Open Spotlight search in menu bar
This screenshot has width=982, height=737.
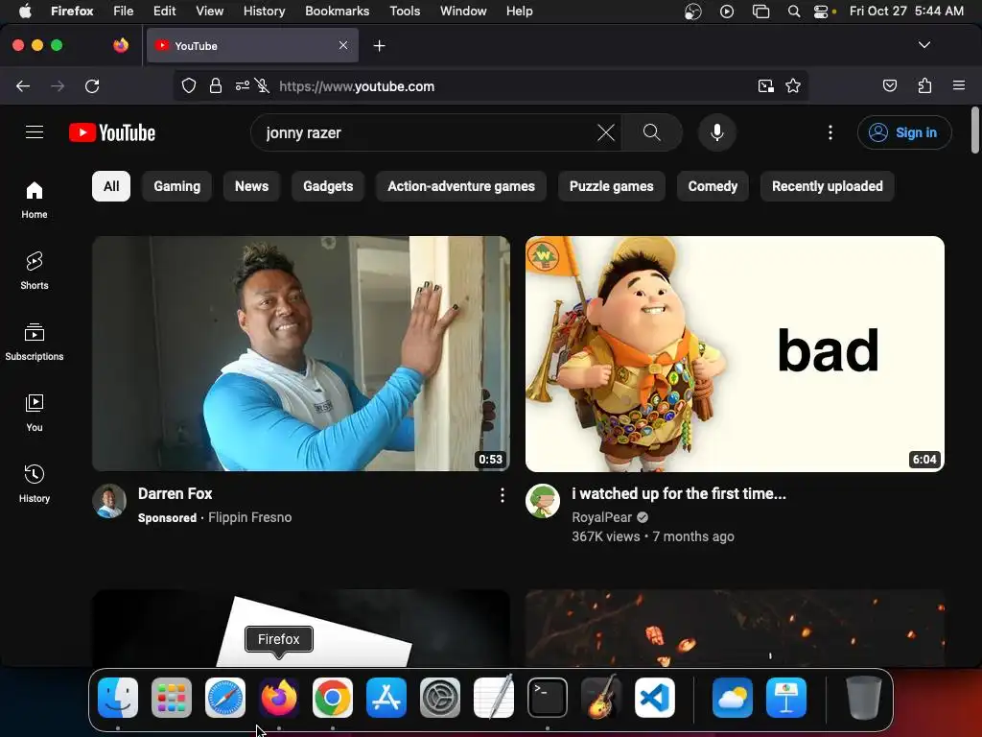[x=793, y=12]
